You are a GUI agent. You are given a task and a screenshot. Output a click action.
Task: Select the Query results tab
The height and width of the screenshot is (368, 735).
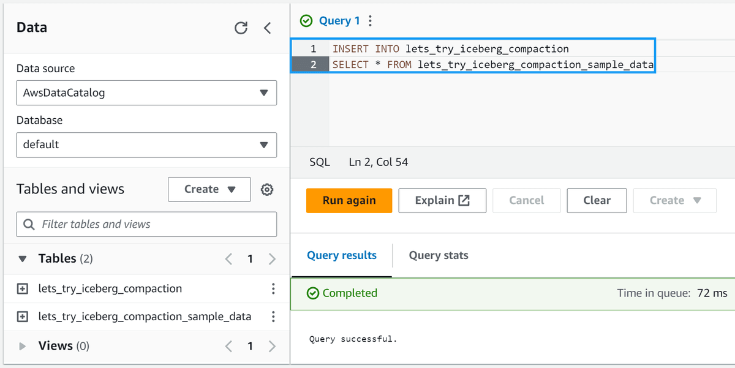click(x=341, y=255)
